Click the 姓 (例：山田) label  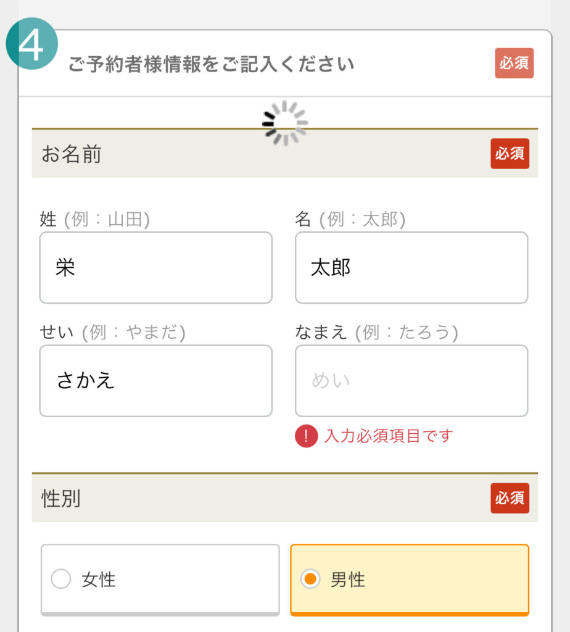(95, 219)
